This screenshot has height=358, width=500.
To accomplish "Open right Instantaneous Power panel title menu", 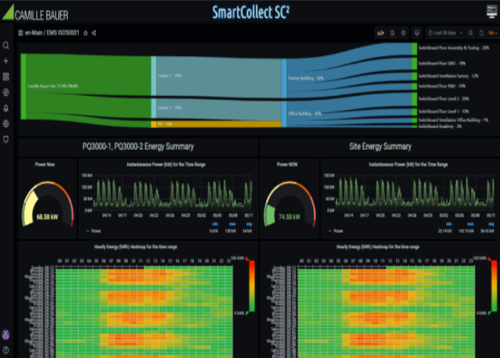I will coord(408,164).
